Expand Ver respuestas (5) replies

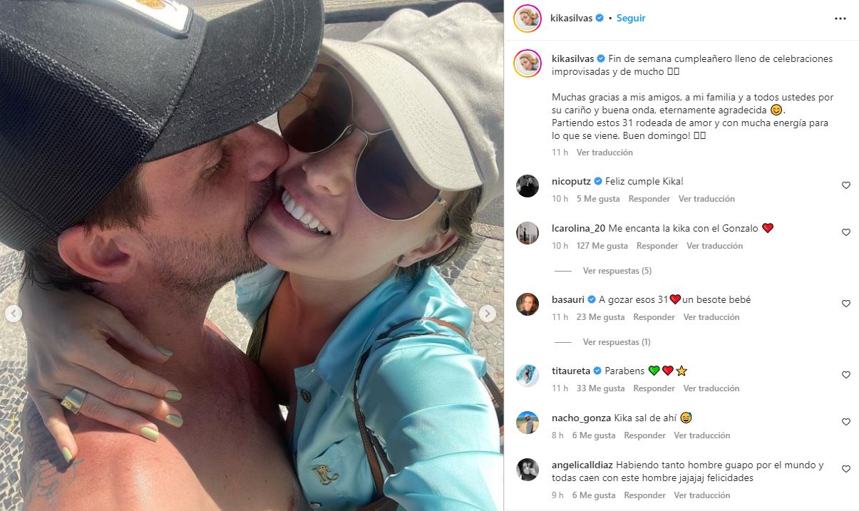click(x=617, y=271)
